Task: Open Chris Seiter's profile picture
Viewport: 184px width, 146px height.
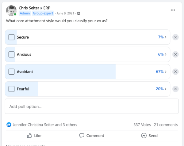Action: [x=11, y=10]
